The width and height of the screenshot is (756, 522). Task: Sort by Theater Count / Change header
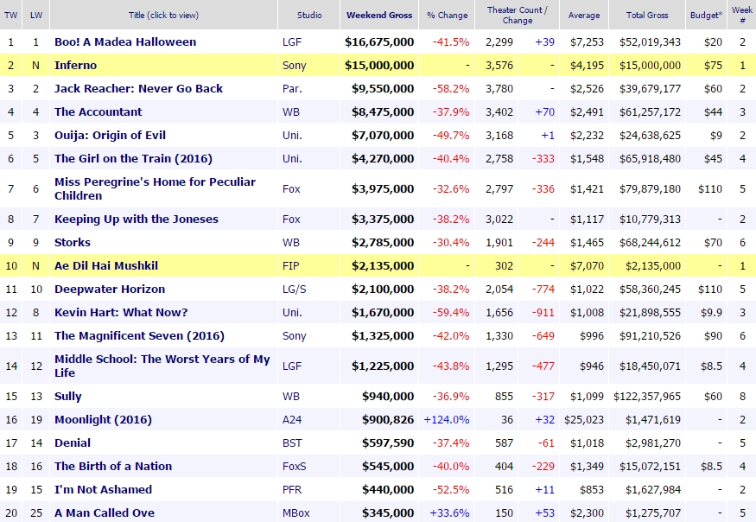click(x=517, y=15)
